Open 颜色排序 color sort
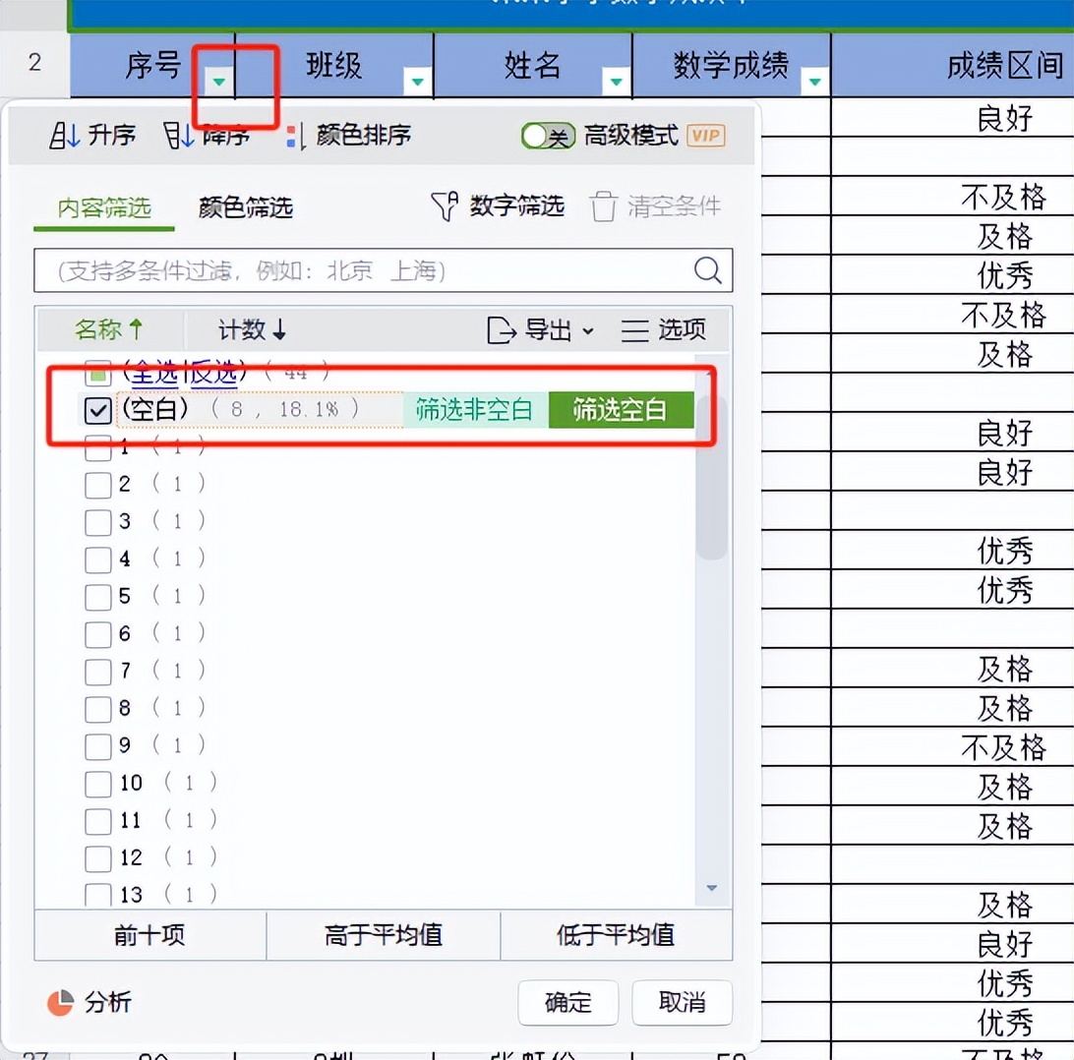 [348, 135]
